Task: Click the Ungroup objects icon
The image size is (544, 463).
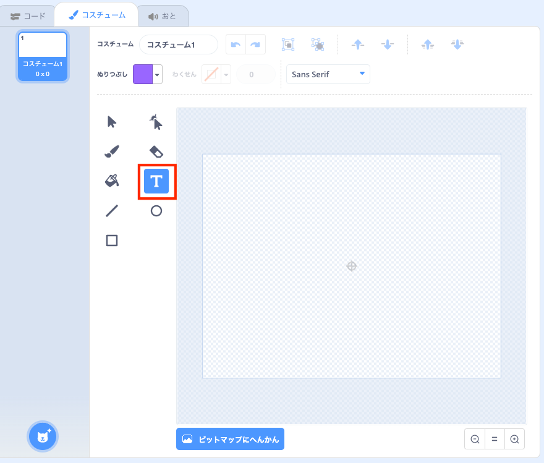Action: (x=318, y=45)
